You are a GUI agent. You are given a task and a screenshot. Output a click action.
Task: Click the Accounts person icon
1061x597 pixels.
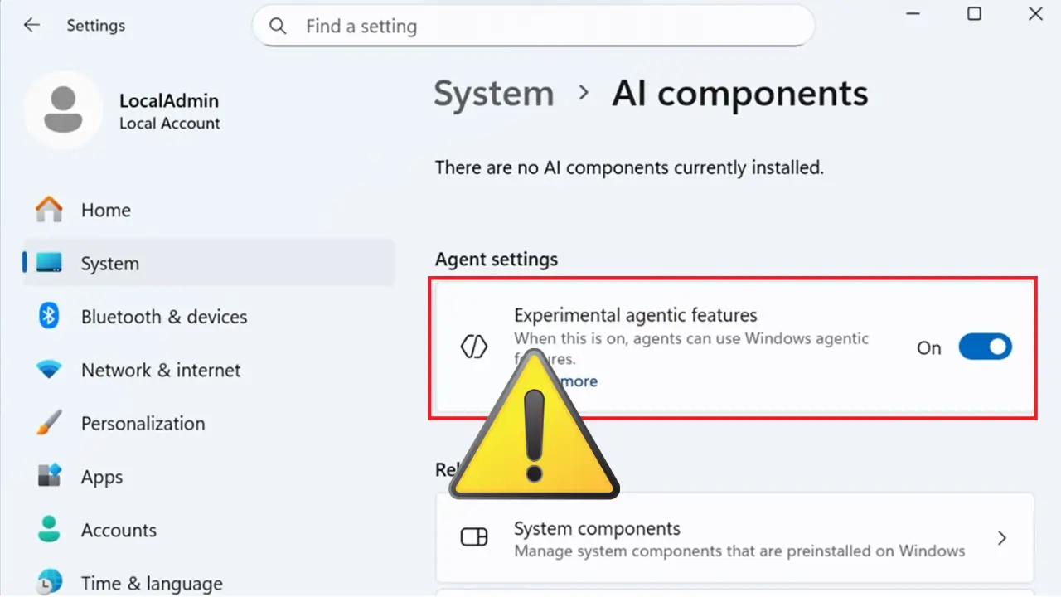(x=49, y=530)
